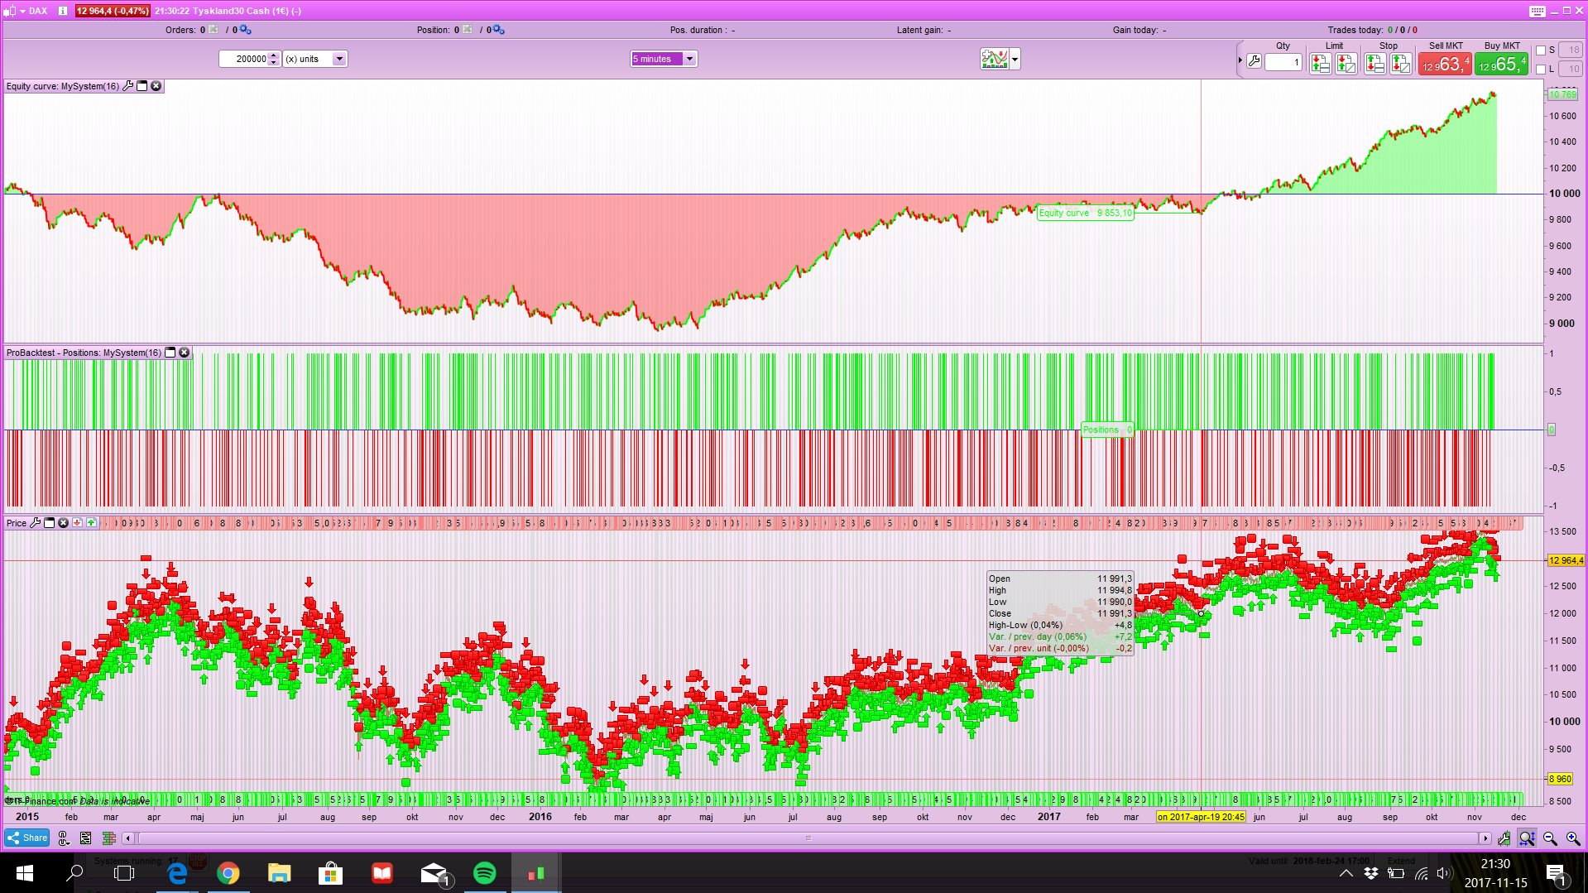Cancel all orders using the Orders X icon
1588x893 pixels.
pos(213,30)
